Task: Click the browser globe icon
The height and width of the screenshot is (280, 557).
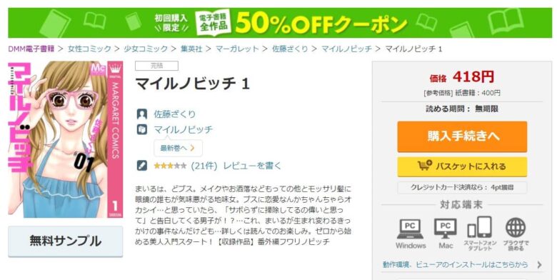Action: tap(516, 228)
